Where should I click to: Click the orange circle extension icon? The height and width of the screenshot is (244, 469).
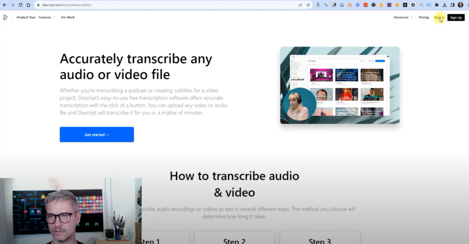click(397, 5)
